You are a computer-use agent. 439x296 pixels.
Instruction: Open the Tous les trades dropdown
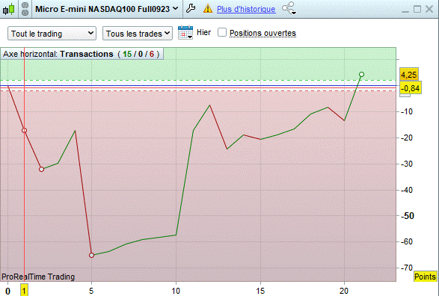pos(138,34)
